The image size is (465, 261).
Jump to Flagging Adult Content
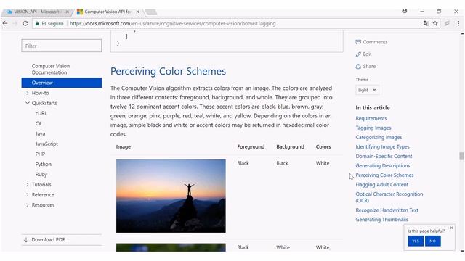pyautogui.click(x=382, y=185)
